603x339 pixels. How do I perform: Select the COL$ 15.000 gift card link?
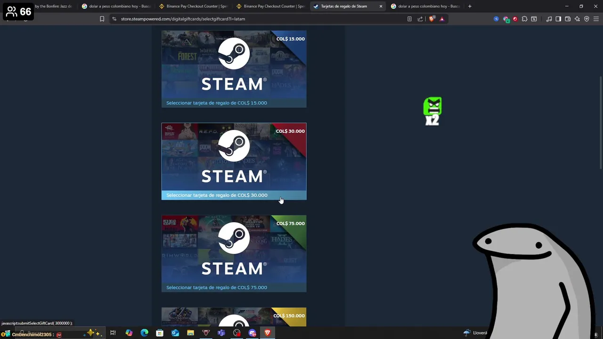tap(216, 103)
